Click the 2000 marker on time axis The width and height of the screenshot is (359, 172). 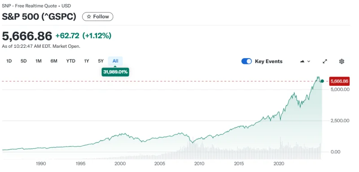[120, 164]
